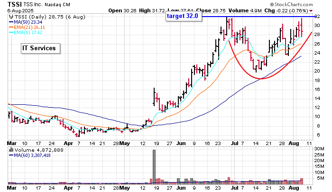Image resolution: width=332 pixels, height=192 pixels.
Task: Click the 'High 31.72' header value
Action: 152,10
